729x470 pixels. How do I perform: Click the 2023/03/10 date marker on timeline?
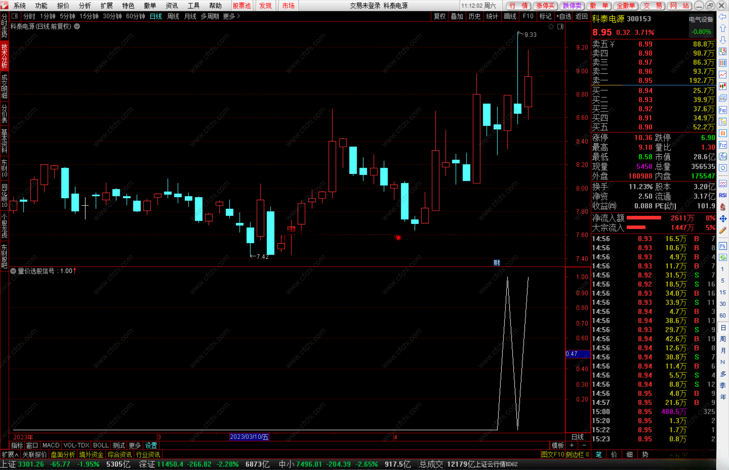[249, 437]
